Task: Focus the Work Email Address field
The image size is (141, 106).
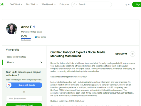Action: tap(24, 99)
